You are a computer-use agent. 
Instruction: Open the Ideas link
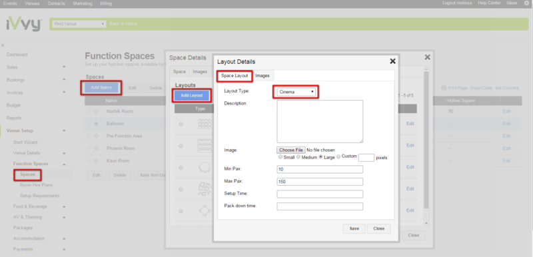click(512, 3)
